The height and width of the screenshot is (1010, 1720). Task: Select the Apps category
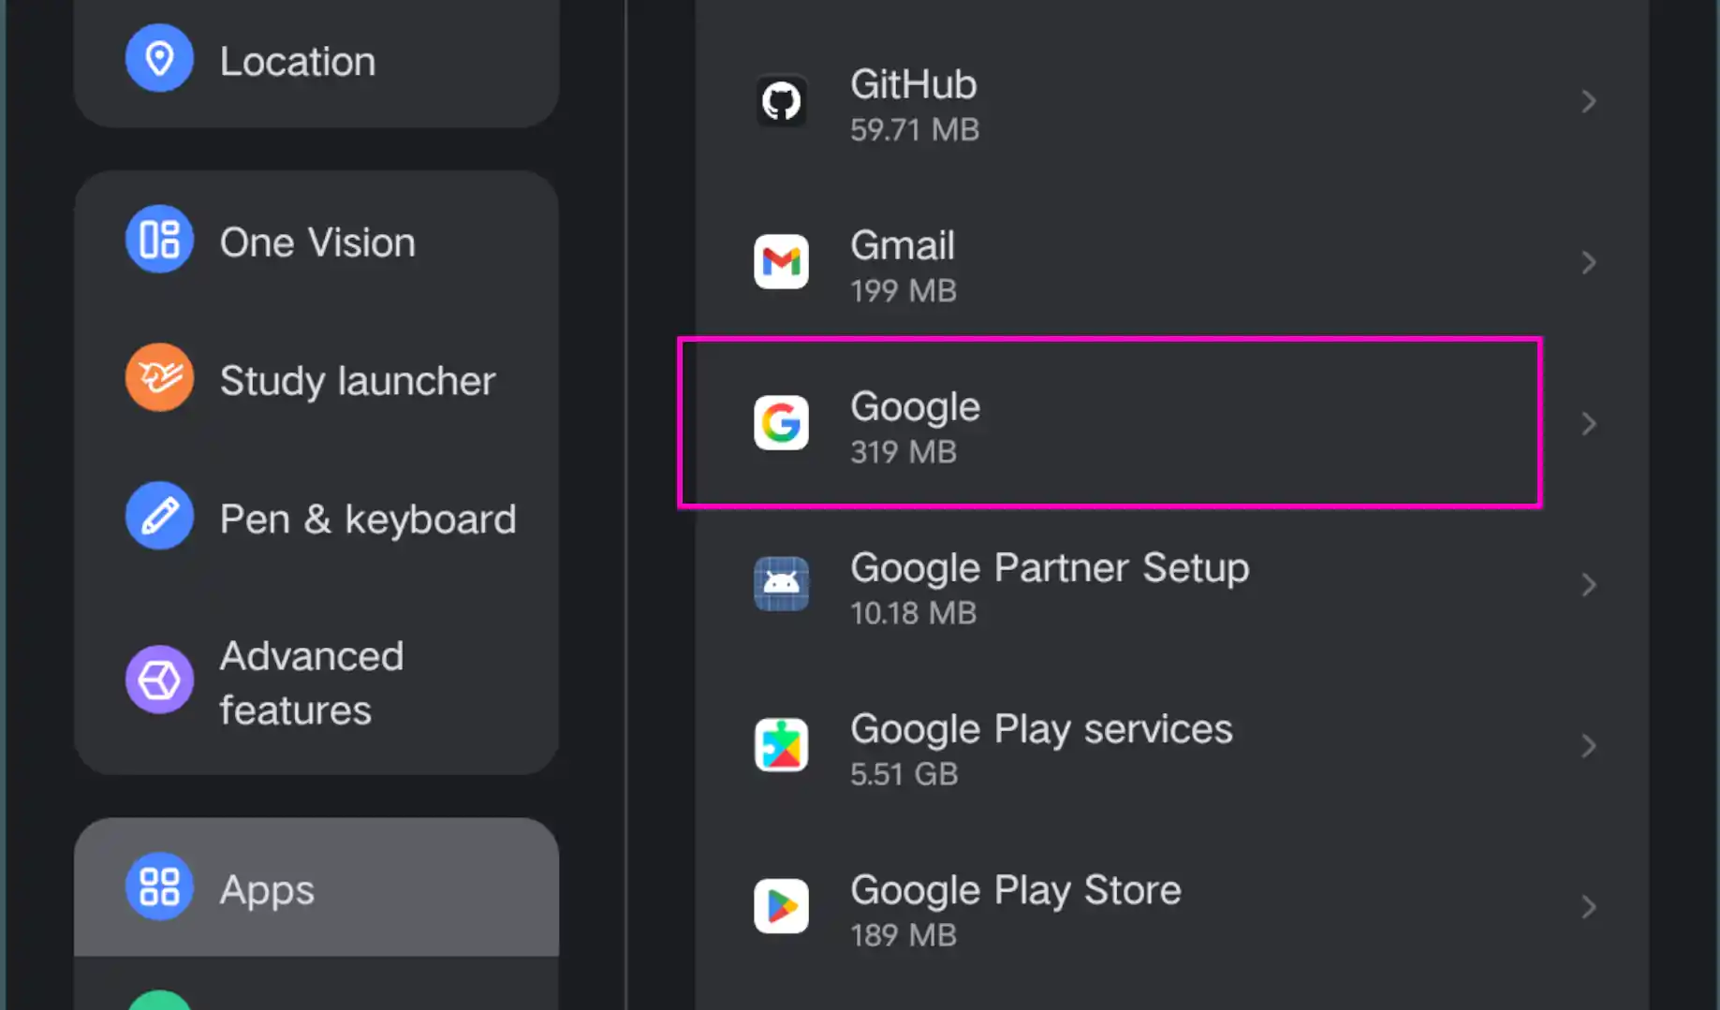coord(316,887)
